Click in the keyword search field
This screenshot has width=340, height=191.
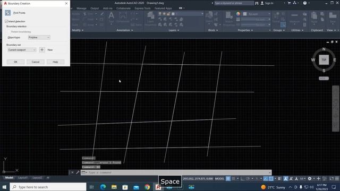tap(234, 3)
